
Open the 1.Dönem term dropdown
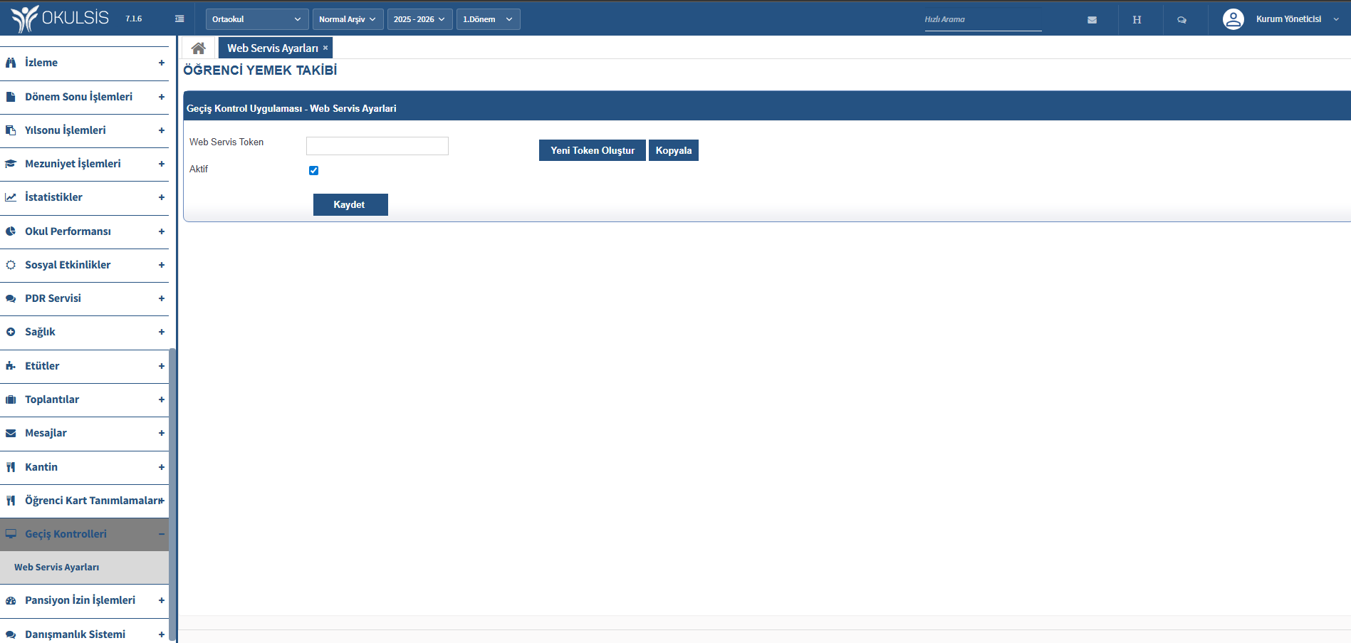coord(487,19)
